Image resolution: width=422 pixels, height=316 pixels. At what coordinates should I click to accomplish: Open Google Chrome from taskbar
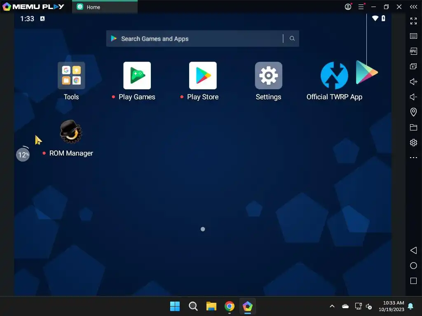230,306
